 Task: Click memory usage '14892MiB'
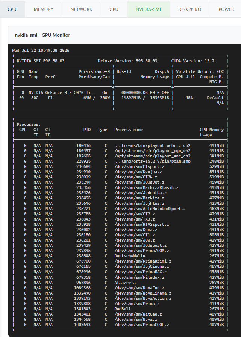[x=131, y=98]
